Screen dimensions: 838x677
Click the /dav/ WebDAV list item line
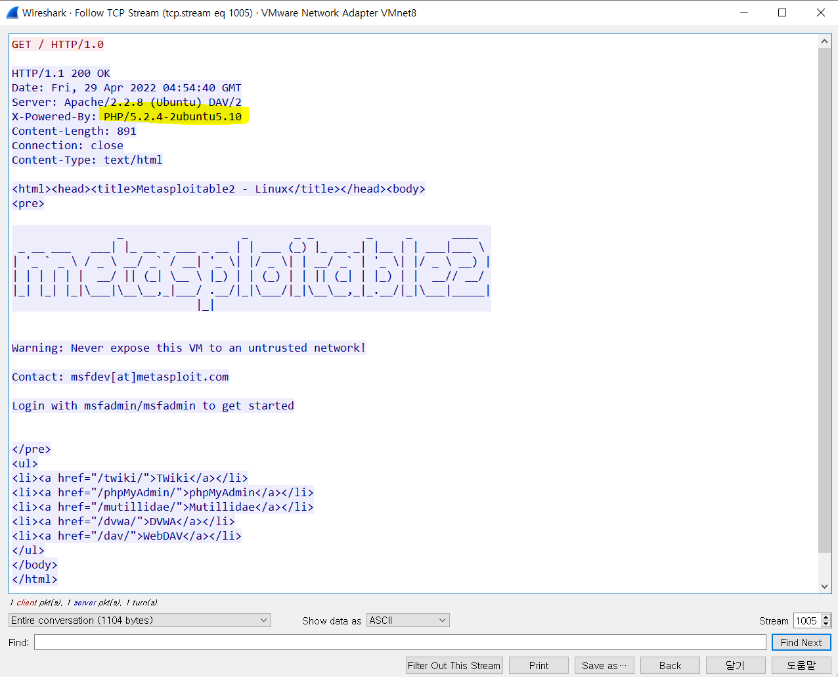(x=127, y=536)
